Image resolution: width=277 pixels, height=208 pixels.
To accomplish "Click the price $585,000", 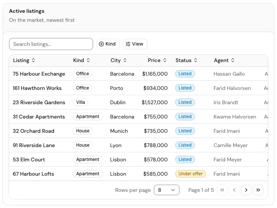I will [x=155, y=174].
